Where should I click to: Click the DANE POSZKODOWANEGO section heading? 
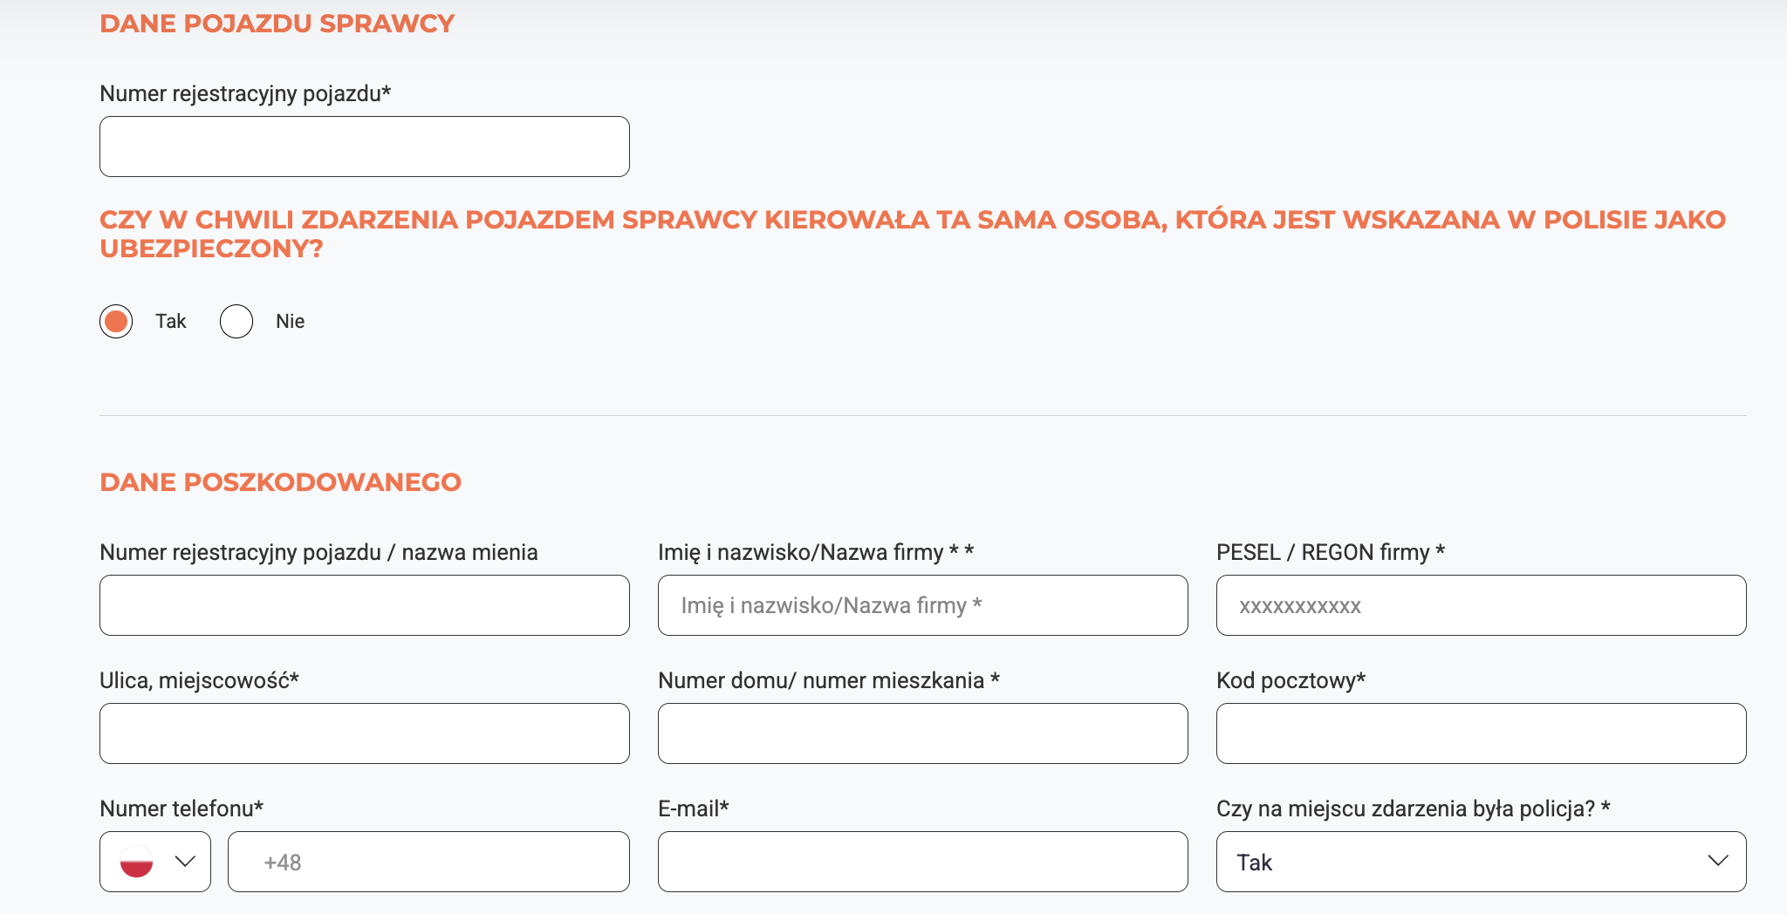point(281,481)
